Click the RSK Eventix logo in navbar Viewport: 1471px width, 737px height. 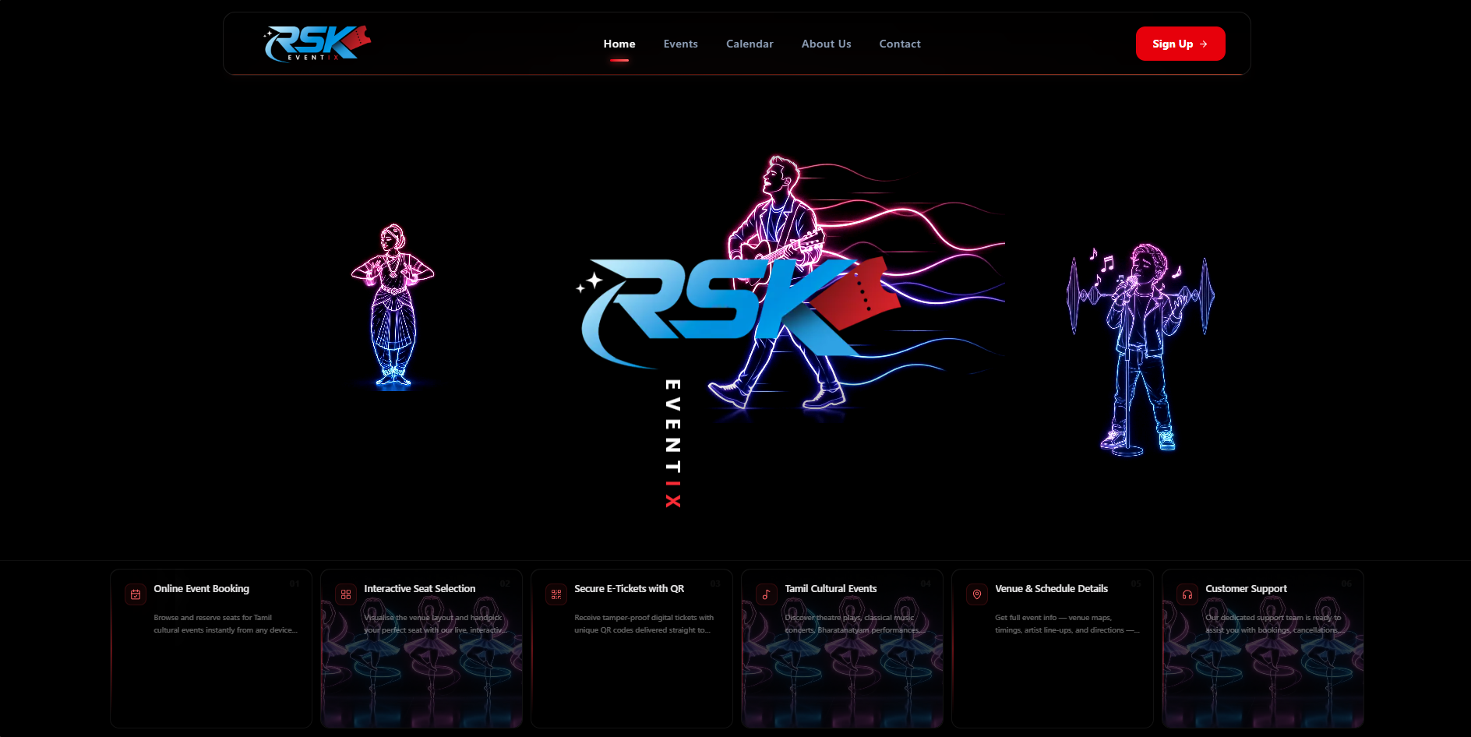(317, 44)
